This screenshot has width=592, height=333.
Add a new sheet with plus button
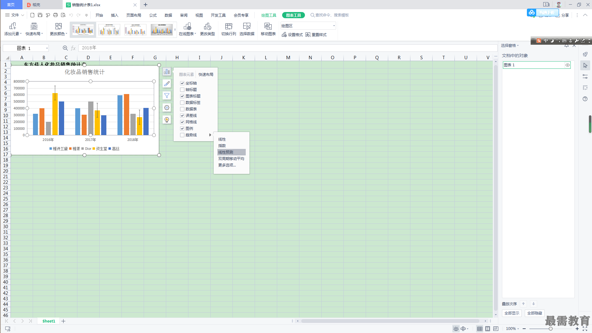coord(64,321)
